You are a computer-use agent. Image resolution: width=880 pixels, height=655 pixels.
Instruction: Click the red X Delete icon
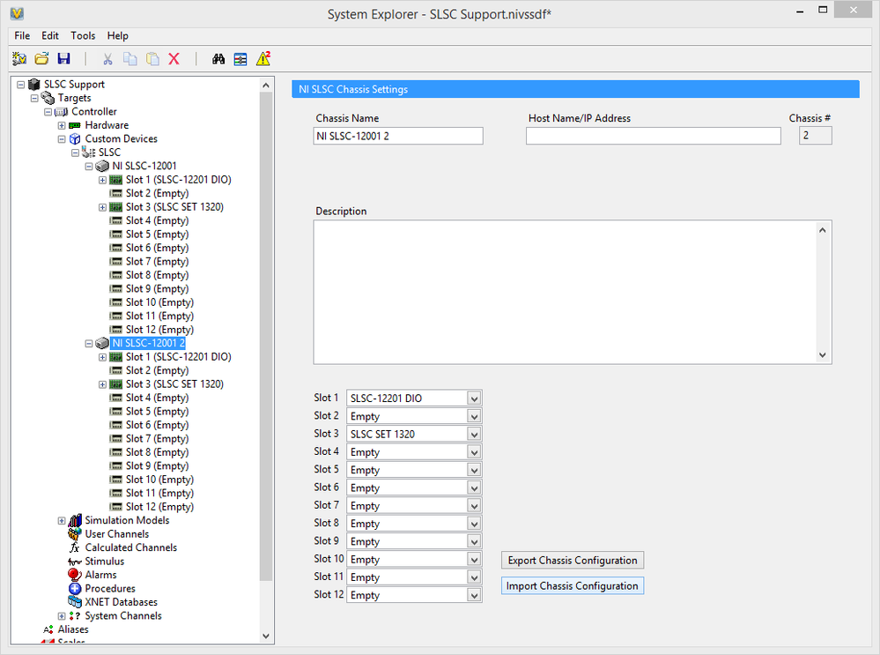click(x=174, y=59)
